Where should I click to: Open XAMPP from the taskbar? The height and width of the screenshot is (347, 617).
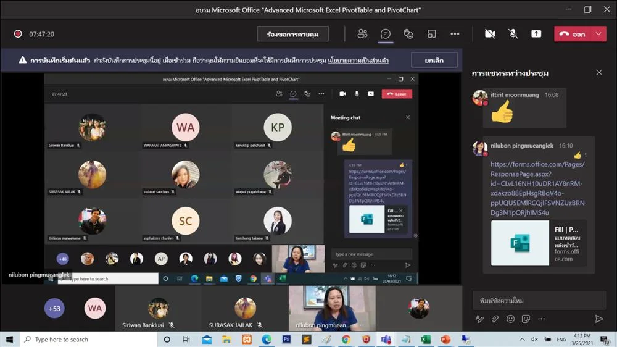246,339
